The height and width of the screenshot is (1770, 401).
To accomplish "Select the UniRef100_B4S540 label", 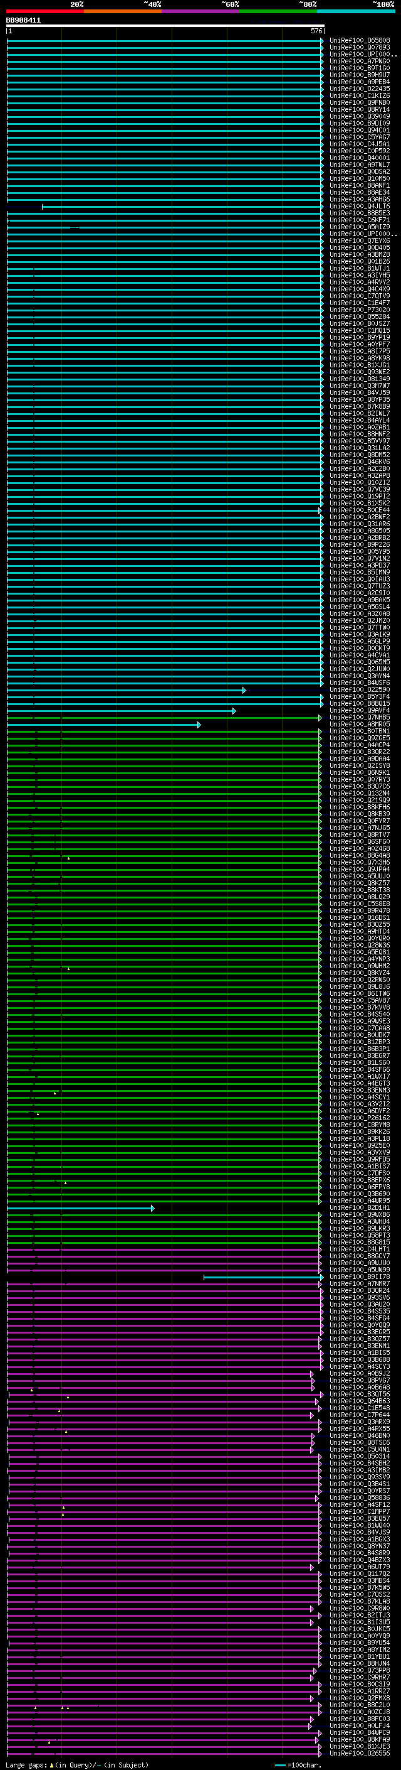I will point(359,1014).
